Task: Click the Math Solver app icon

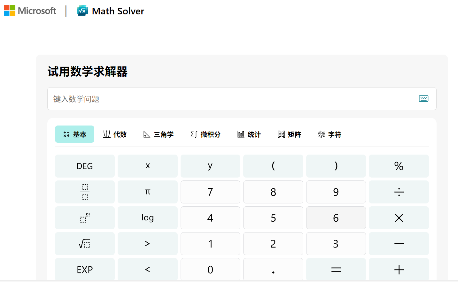Action: (82, 11)
